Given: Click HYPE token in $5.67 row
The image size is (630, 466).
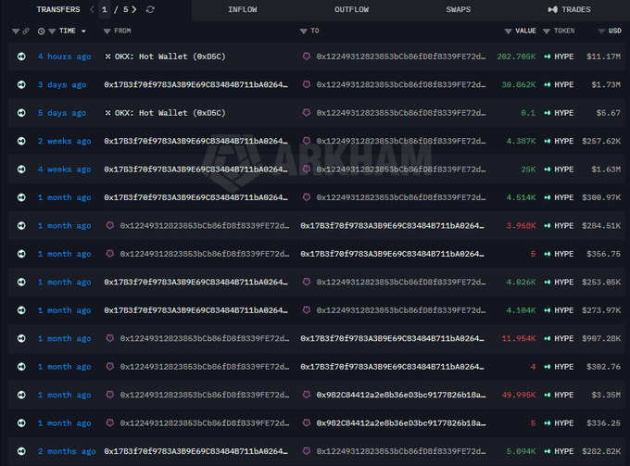Looking at the screenshot, I should pyautogui.click(x=563, y=113).
